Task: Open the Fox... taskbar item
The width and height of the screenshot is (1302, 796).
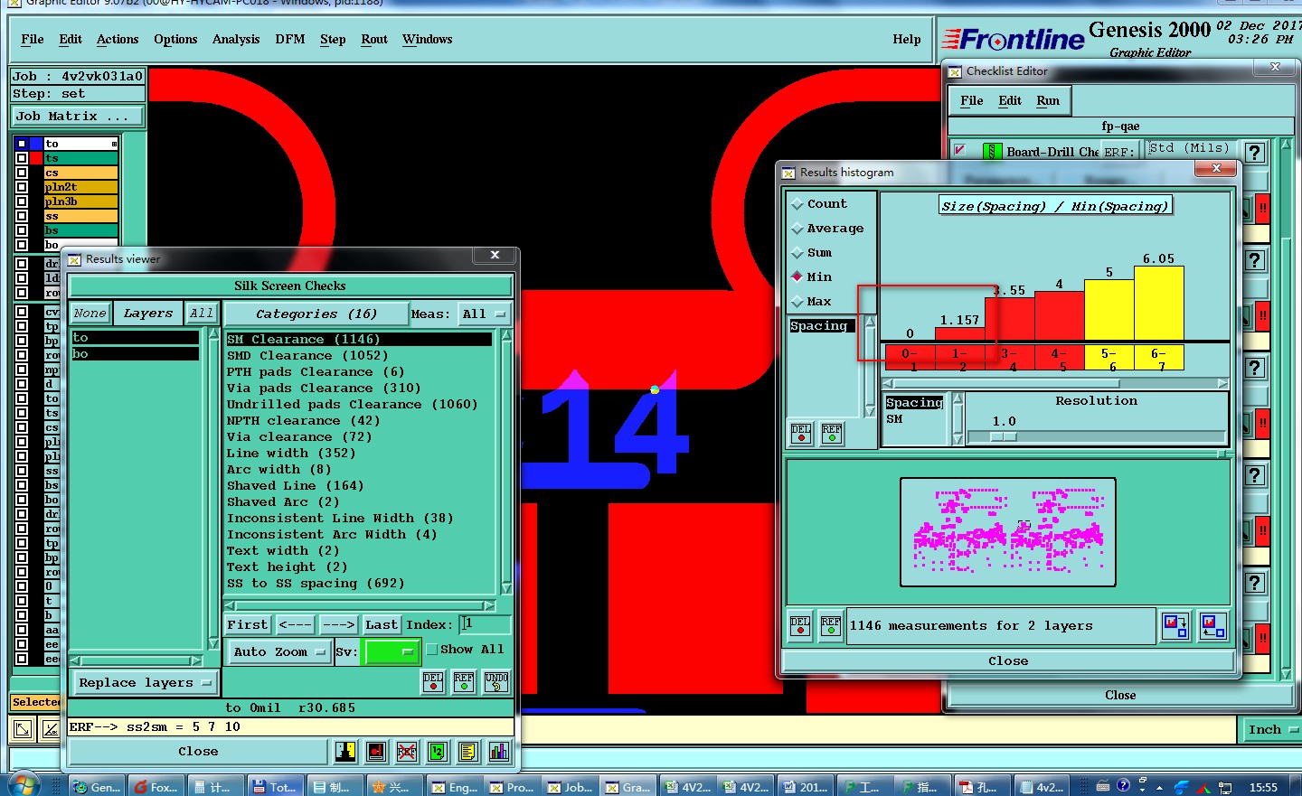Action: point(155,787)
